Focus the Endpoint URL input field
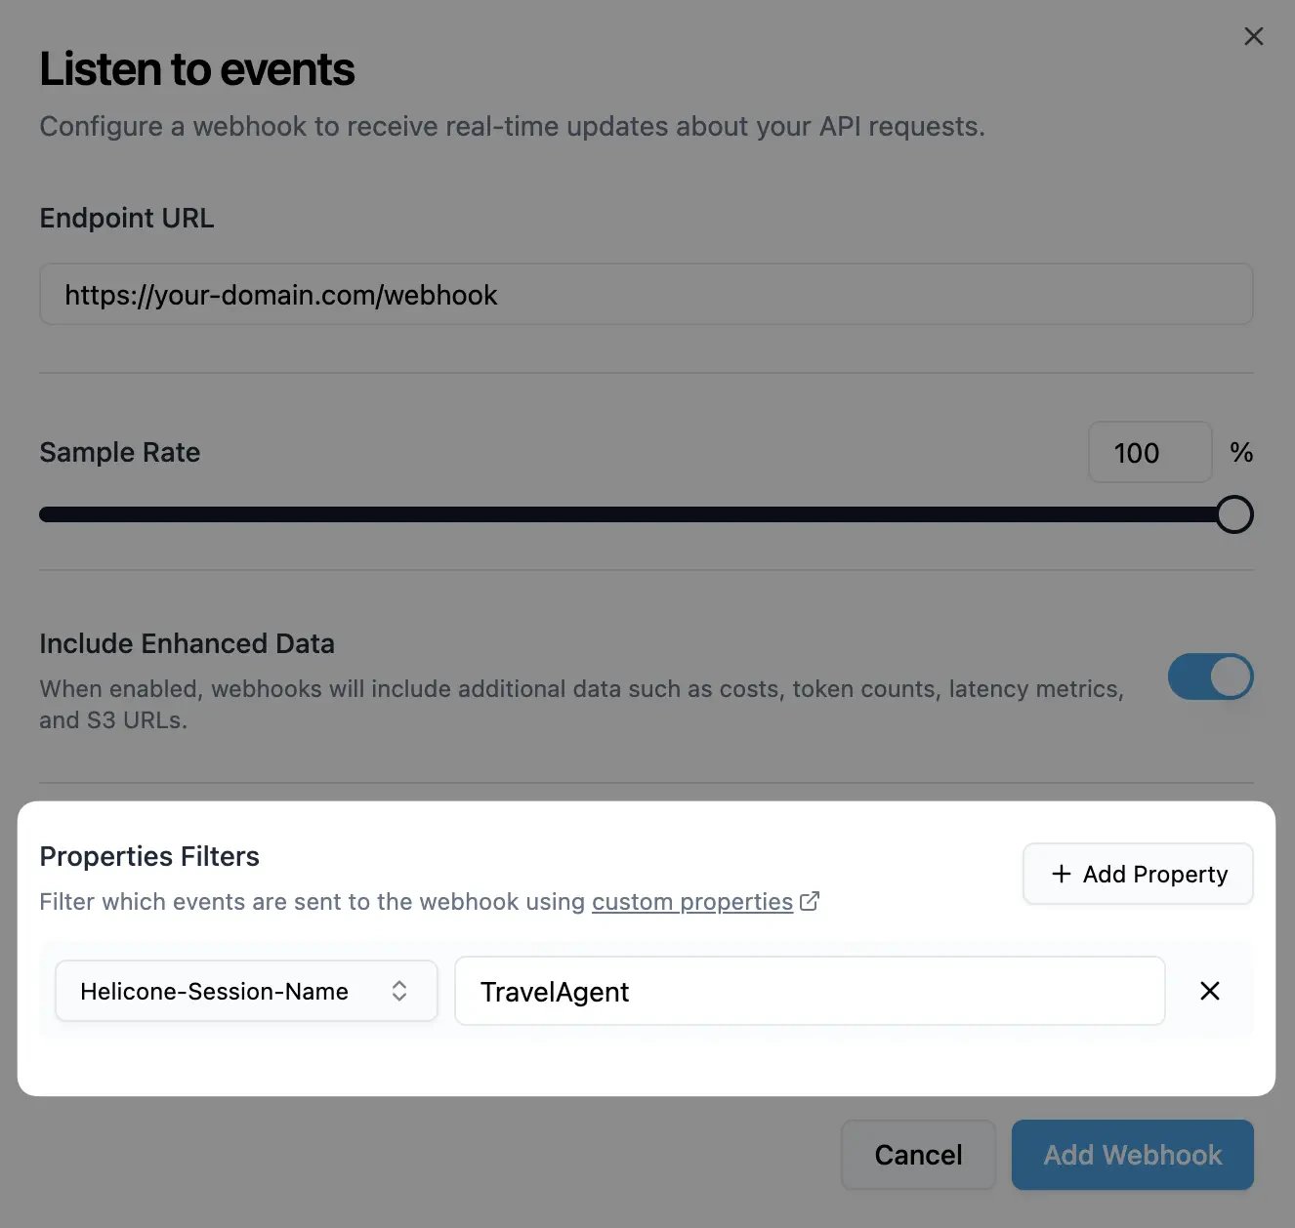The height and width of the screenshot is (1228, 1295). pyautogui.click(x=647, y=294)
